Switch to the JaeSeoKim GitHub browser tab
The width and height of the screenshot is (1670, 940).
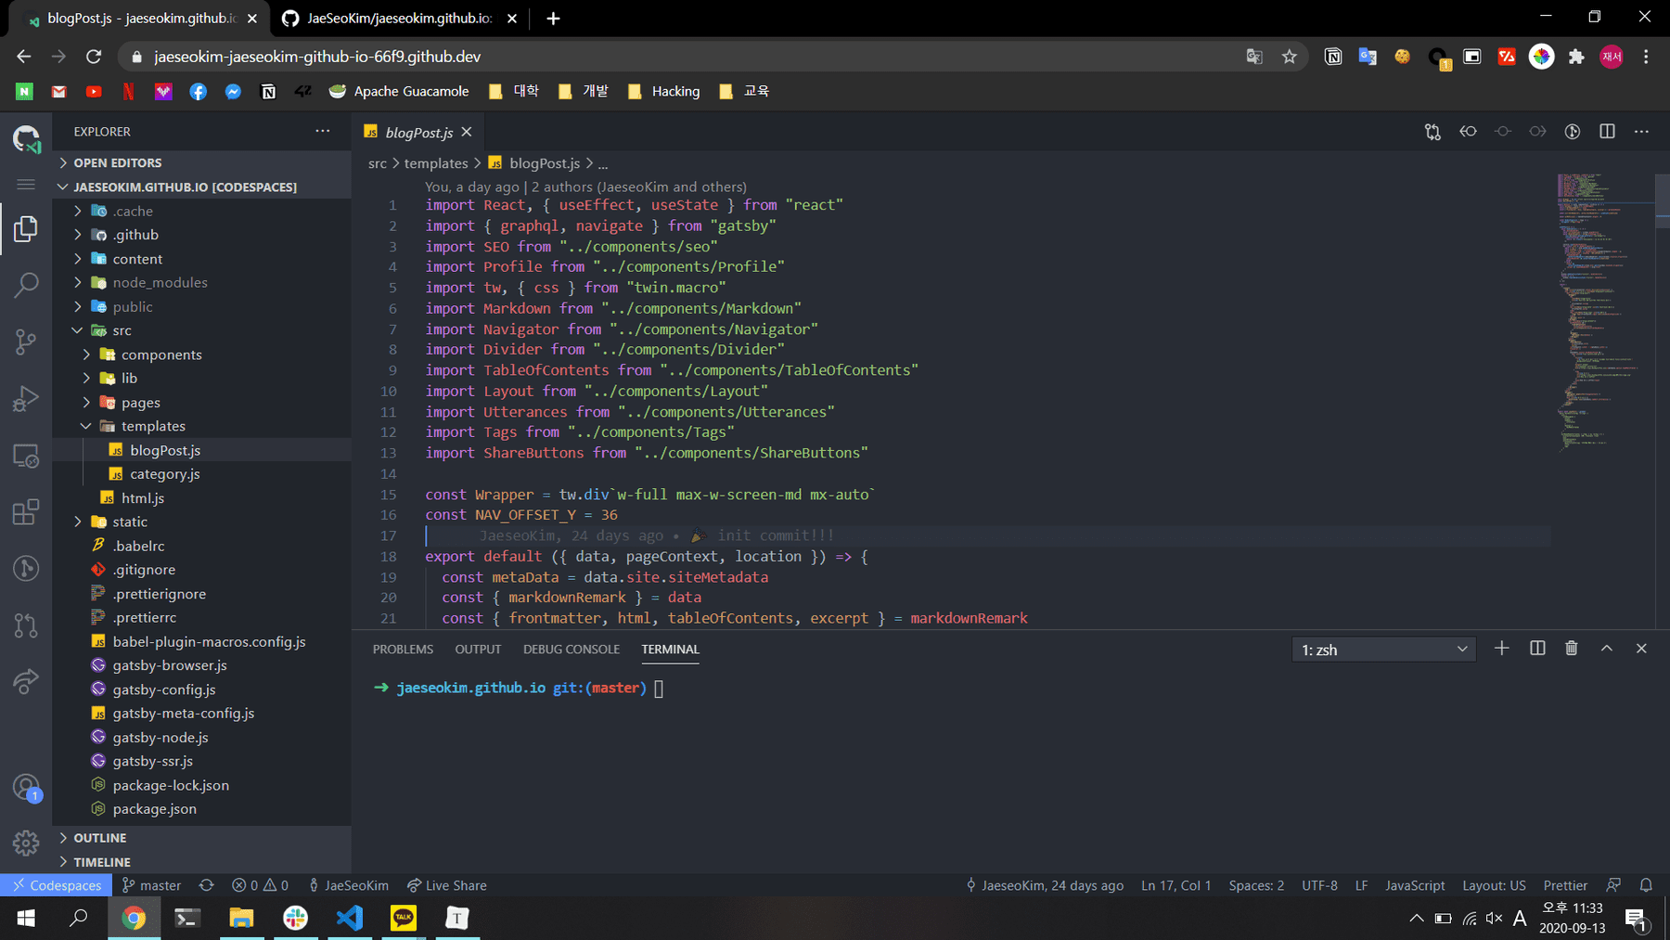[390, 18]
